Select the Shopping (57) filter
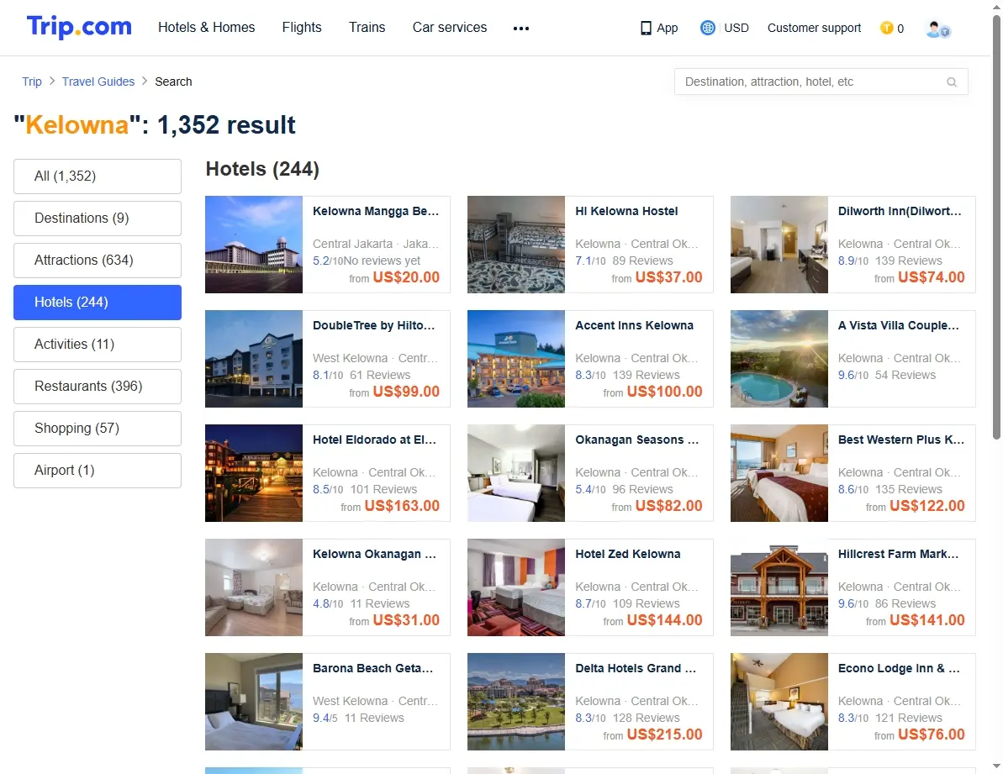This screenshot has height=774, width=1003. [x=98, y=429]
